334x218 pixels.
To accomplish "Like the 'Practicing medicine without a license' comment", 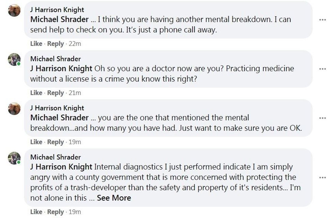I will (x=36, y=93).
